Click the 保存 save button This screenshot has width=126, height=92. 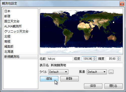coord(93,86)
